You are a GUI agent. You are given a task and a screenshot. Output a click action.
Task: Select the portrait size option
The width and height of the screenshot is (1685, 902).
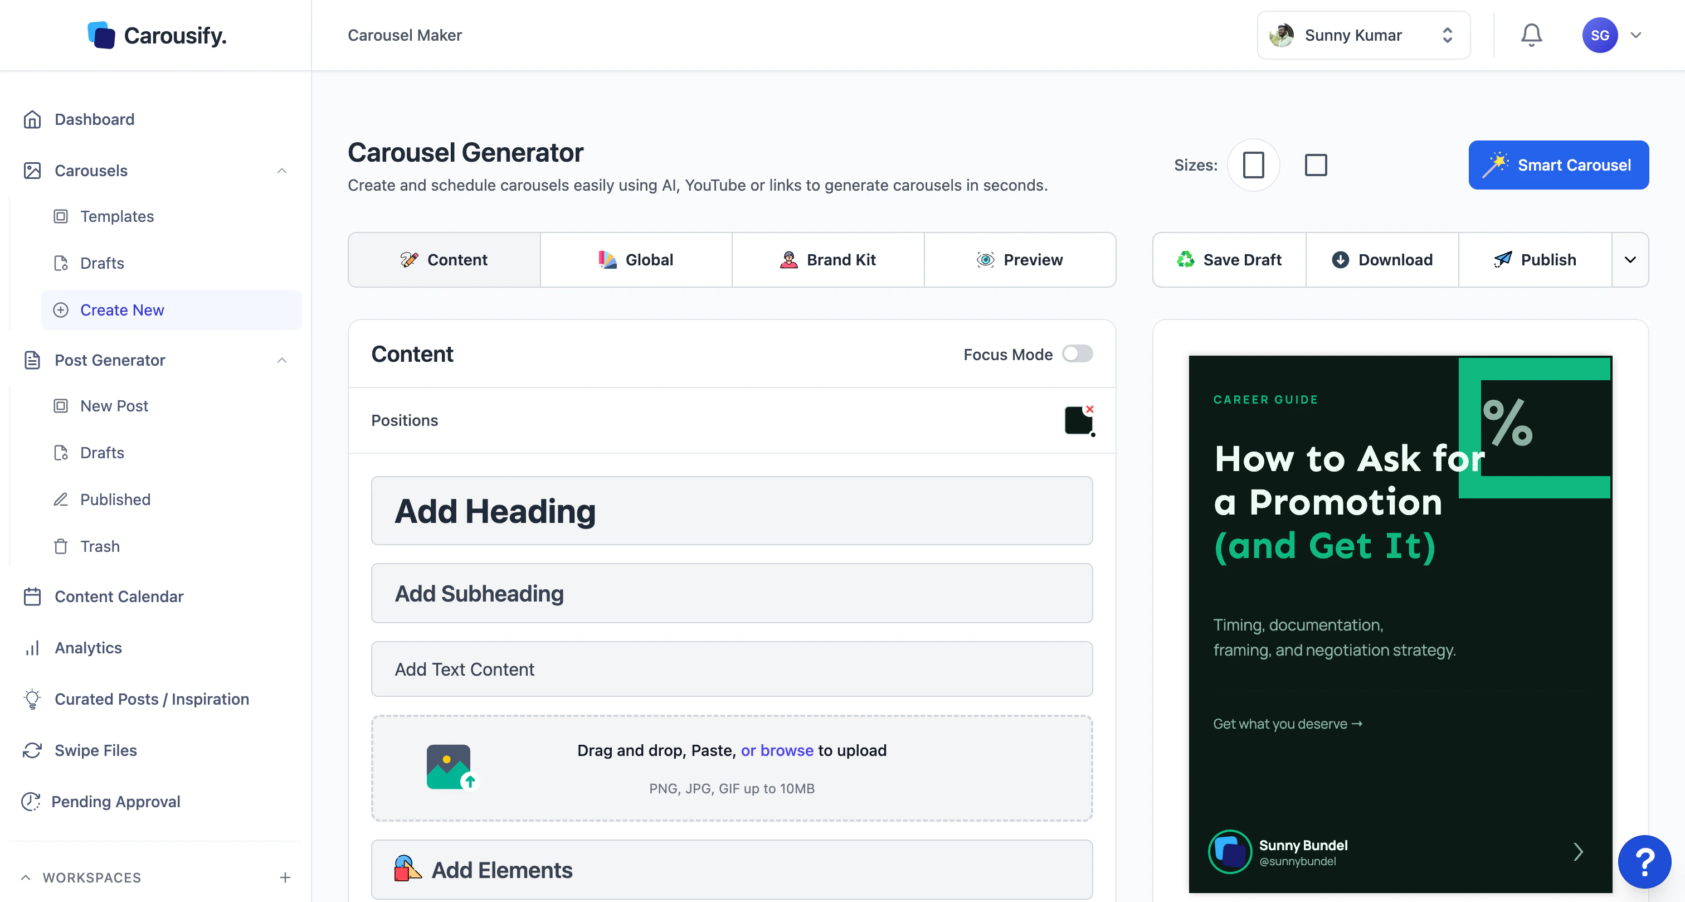[1253, 165]
